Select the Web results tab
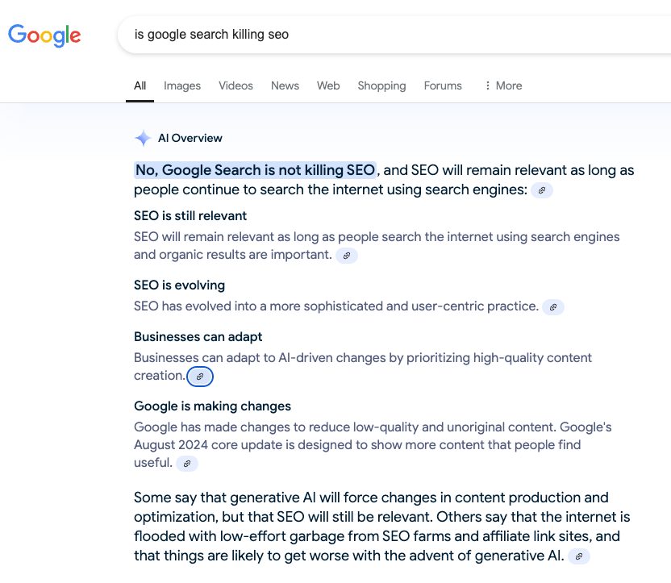Image resolution: width=671 pixels, height=583 pixels. (328, 85)
